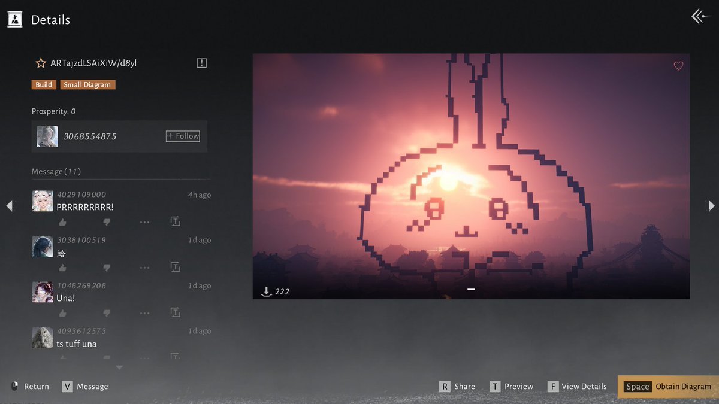Translate the 3038100519 user message
Viewport: 719px width, 404px height.
(175, 267)
